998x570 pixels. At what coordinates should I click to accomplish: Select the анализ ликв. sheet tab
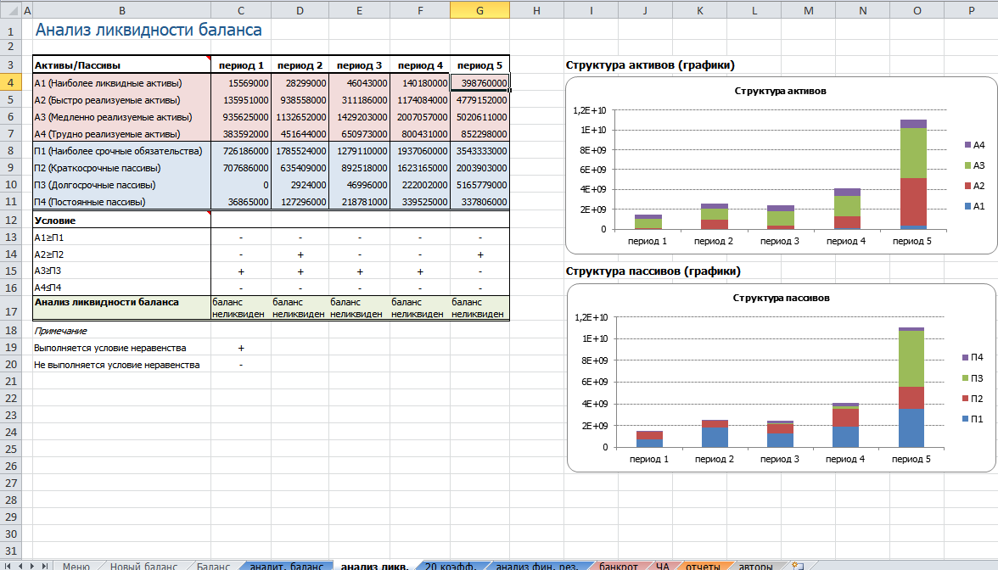375,566
